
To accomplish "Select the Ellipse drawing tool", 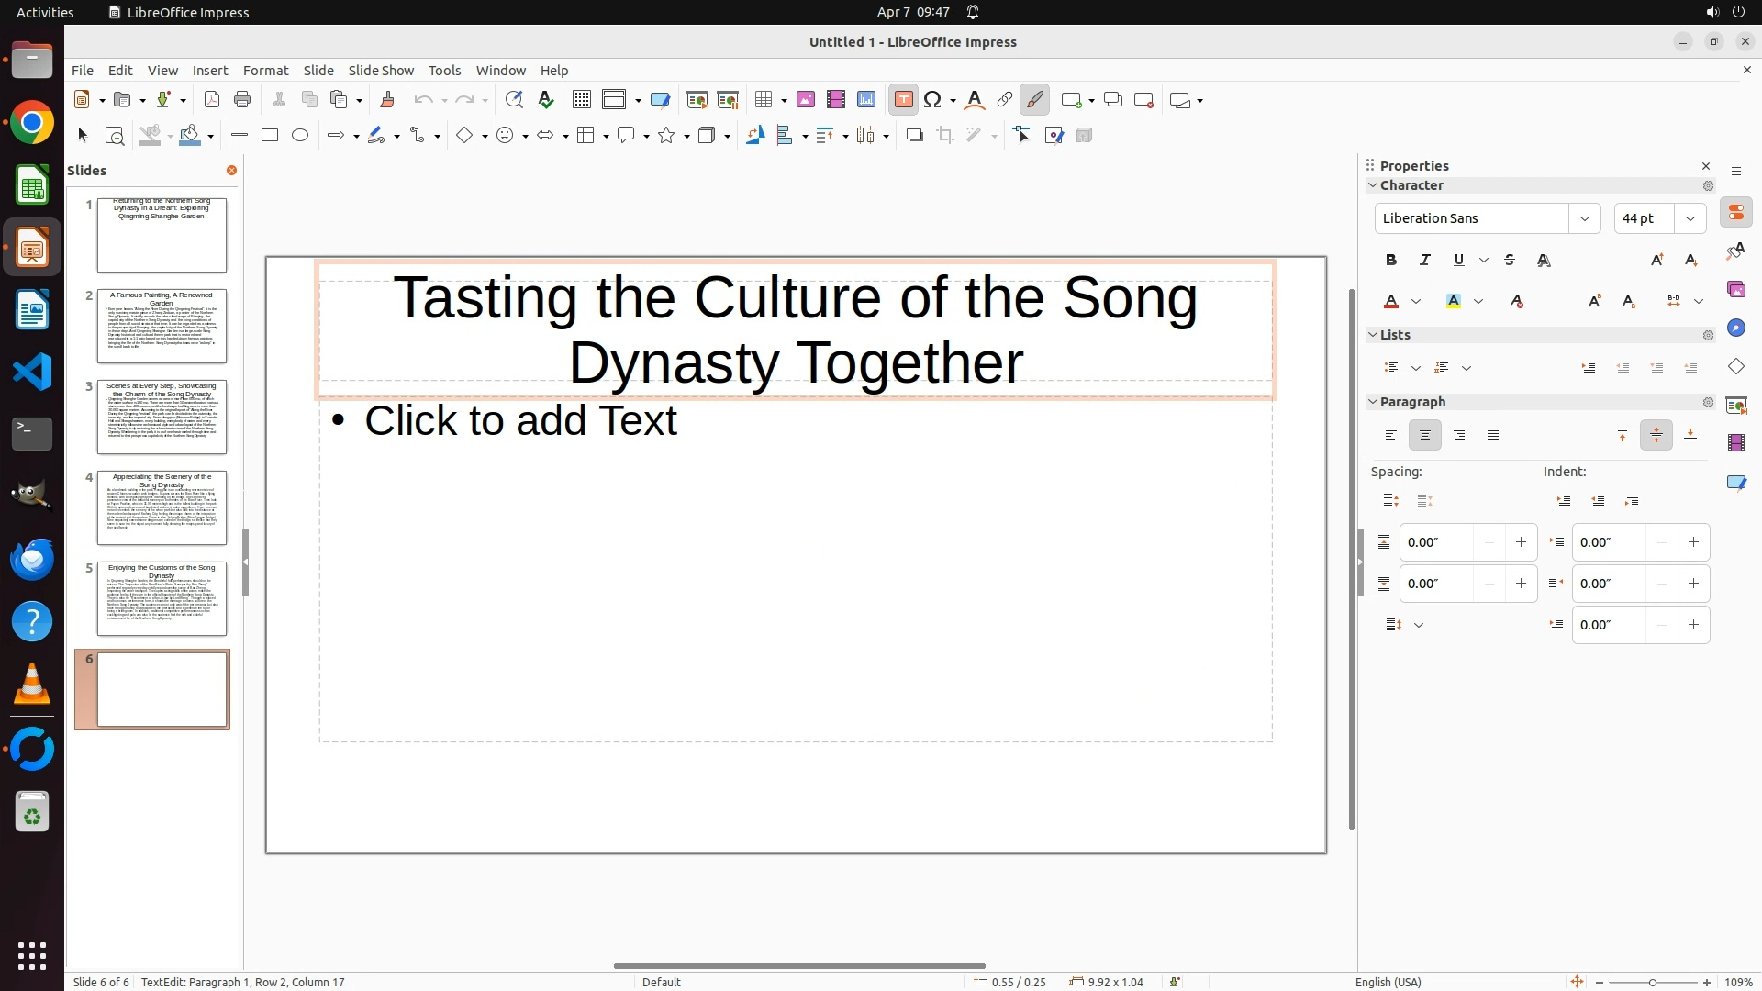I will coord(300,136).
